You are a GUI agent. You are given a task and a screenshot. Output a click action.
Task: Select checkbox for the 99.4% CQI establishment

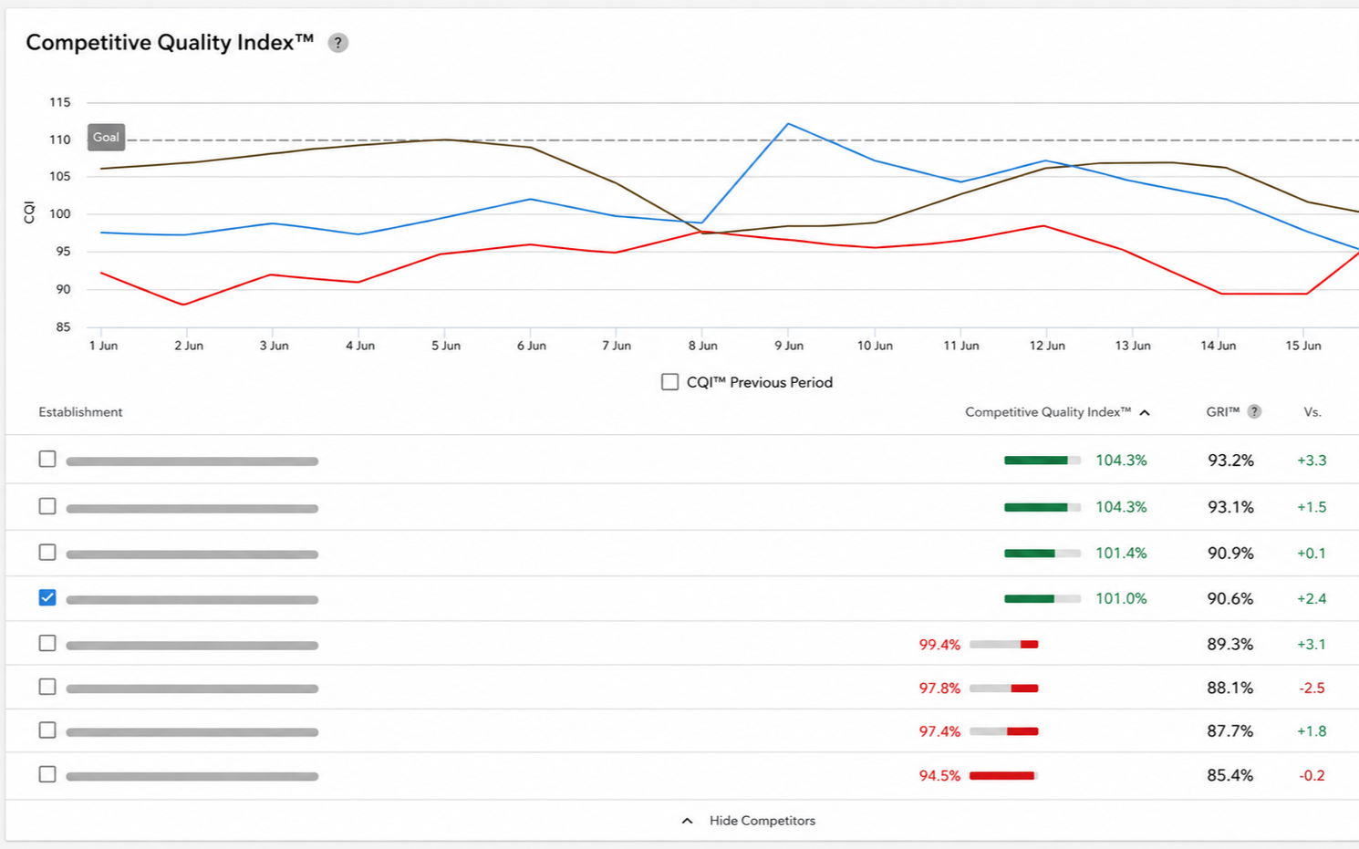pos(47,643)
